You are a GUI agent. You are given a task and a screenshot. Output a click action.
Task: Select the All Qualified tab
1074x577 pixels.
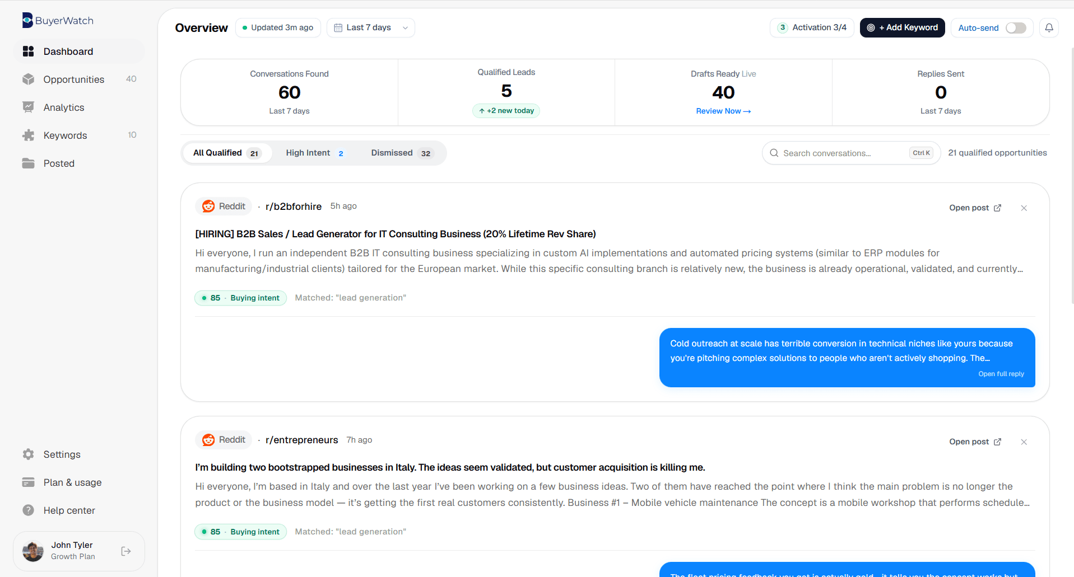[x=227, y=153]
